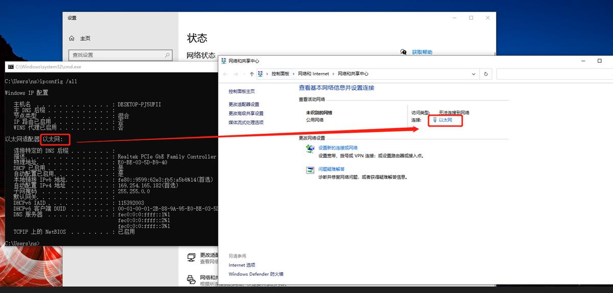
Task: Open 更改高级共享设置 in sidebar
Action: point(246,113)
